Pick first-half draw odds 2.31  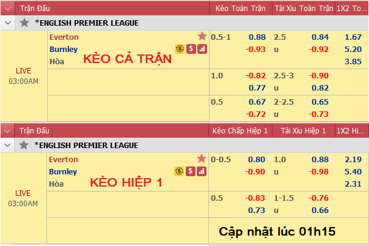(x=353, y=184)
